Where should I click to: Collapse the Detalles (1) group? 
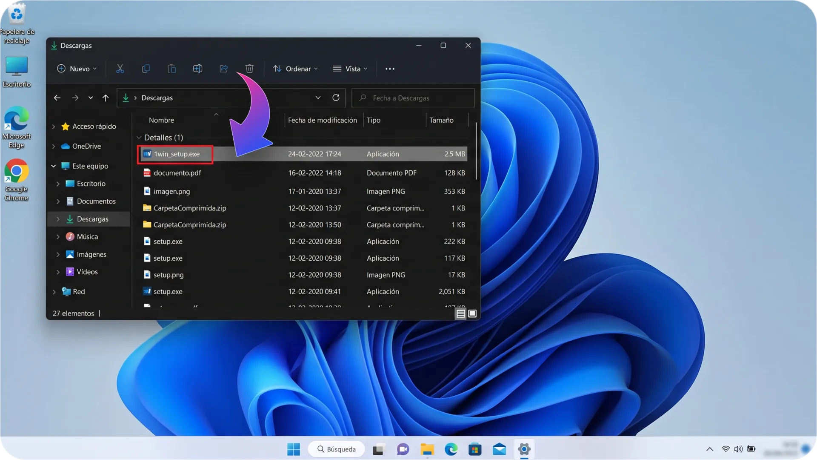139,138
